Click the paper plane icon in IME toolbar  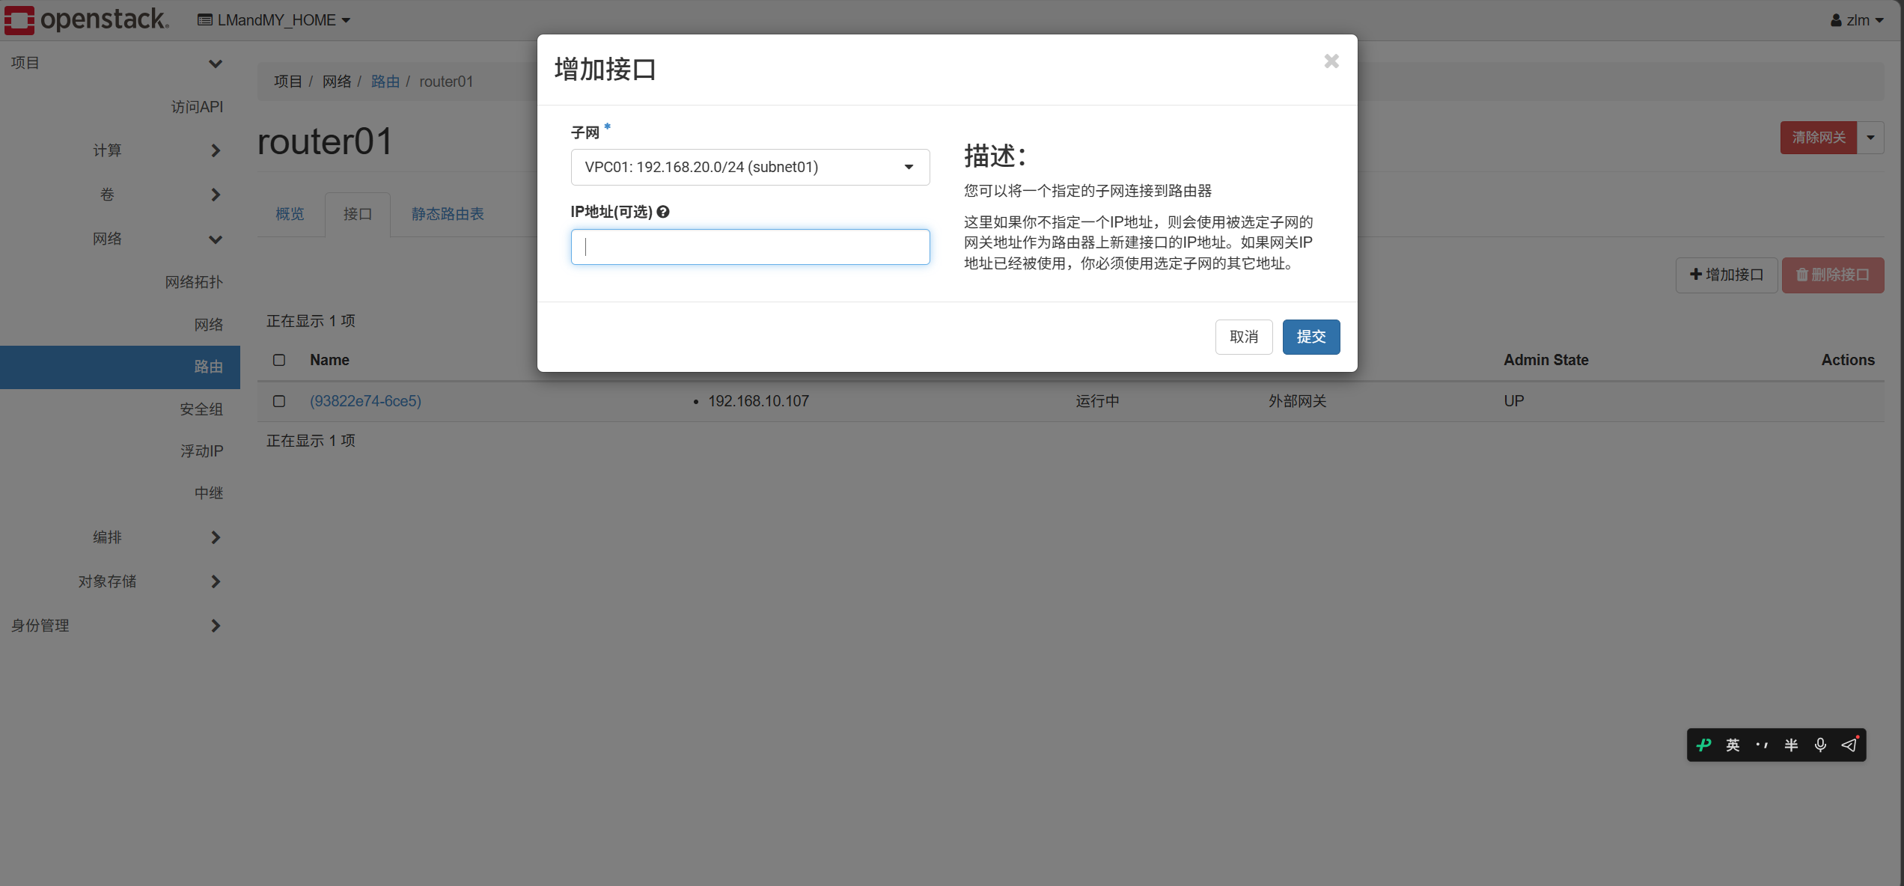point(1849,745)
